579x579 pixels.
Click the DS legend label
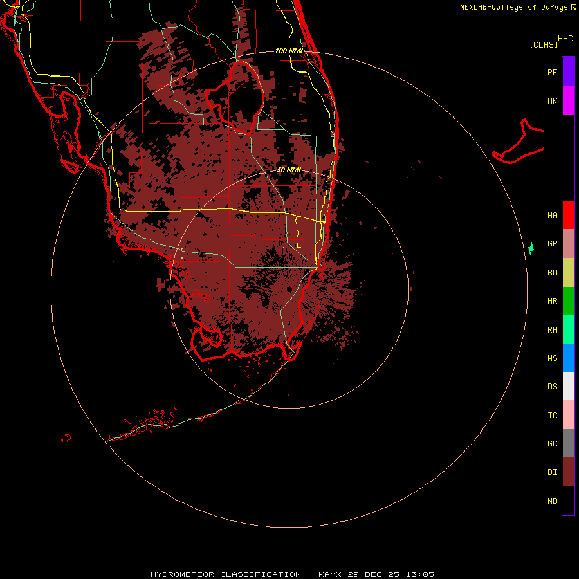tap(552, 387)
